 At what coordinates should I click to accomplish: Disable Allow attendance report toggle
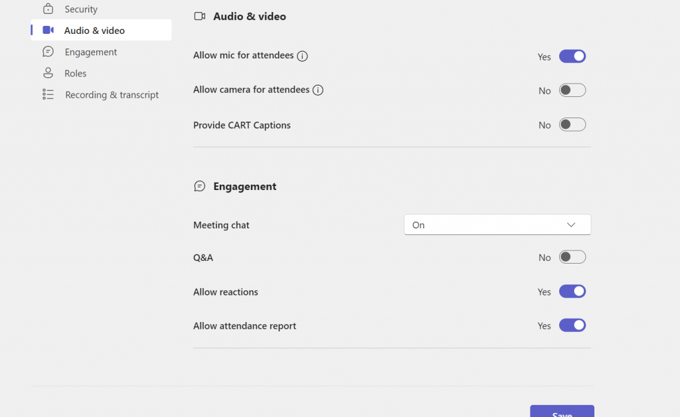coord(572,325)
